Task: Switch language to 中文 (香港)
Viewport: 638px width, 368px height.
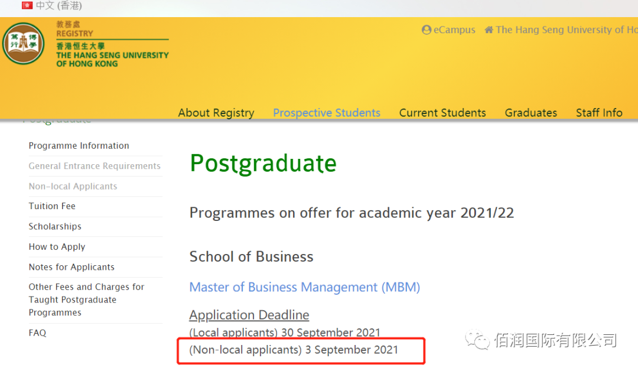Action: pyautogui.click(x=58, y=5)
